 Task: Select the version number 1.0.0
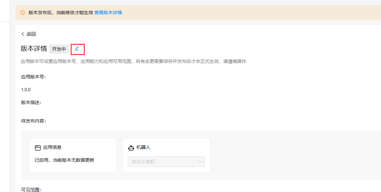coord(26,90)
